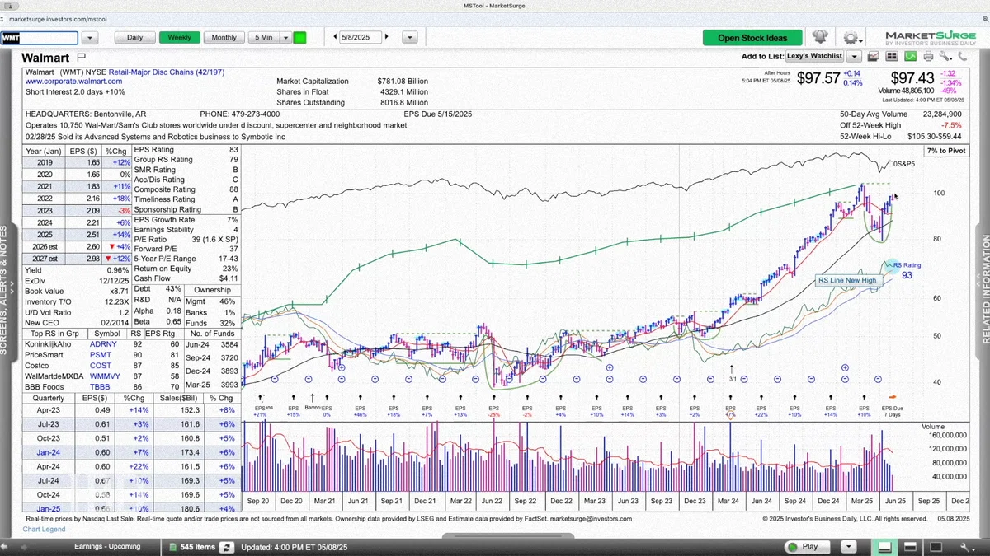Screen dimensions: 990x556
Task: Open the www.corporate.walmart.com link
Action: pyautogui.click(x=73, y=82)
